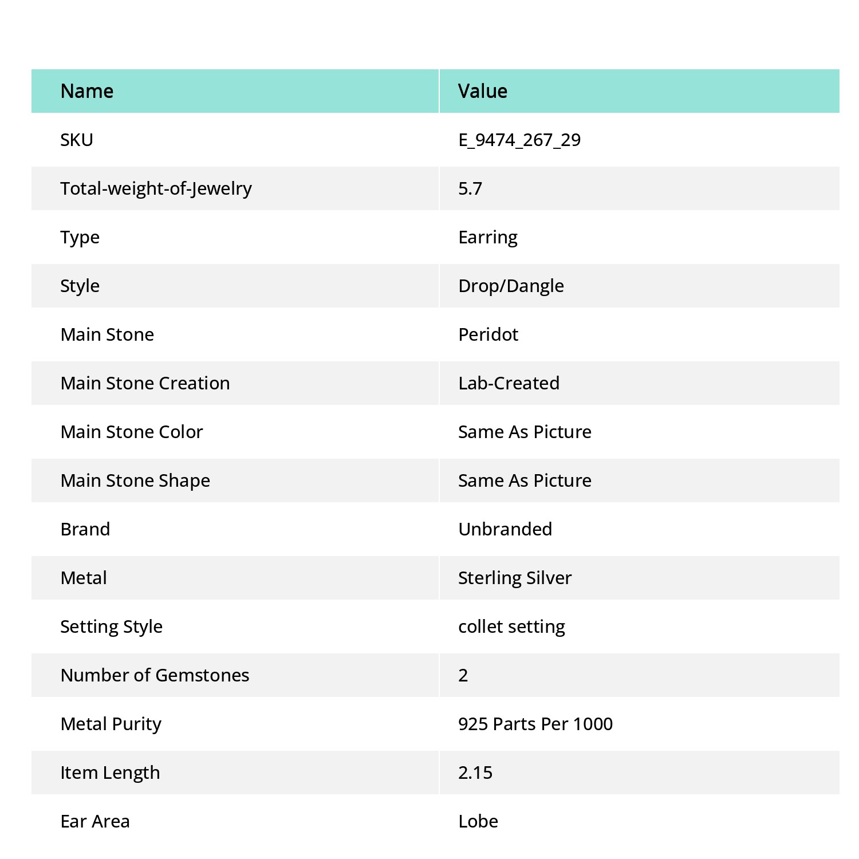Select the 5.7 weight value
The height and width of the screenshot is (859, 859).
470,188
